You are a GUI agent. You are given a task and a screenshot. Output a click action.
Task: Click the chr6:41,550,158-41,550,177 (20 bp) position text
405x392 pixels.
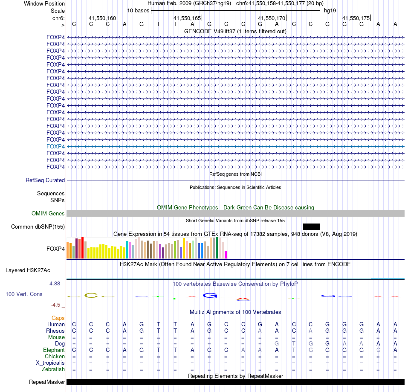[280, 3]
